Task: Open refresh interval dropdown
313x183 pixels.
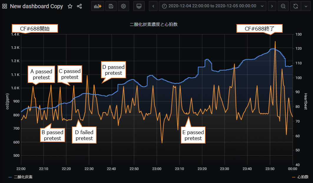Action: tap(306, 6)
